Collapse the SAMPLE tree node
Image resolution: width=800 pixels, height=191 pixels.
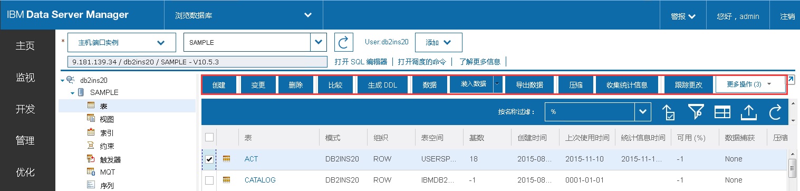click(x=72, y=93)
